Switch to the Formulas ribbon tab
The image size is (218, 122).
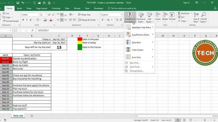56,8
